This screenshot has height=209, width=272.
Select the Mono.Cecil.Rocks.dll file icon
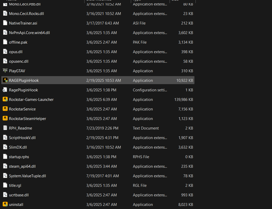5,13
